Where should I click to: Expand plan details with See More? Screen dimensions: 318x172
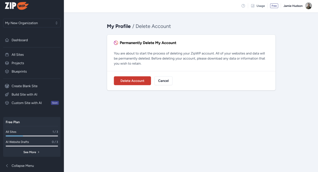(31, 152)
